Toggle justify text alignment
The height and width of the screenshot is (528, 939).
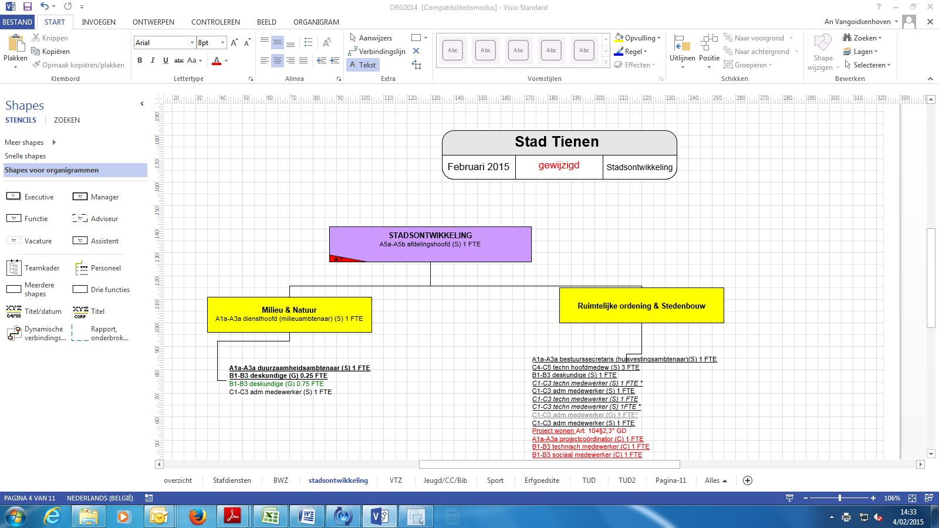[x=303, y=60]
